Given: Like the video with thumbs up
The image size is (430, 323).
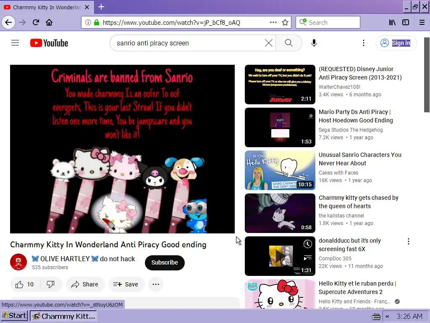Looking at the screenshot, I should (x=25, y=284).
